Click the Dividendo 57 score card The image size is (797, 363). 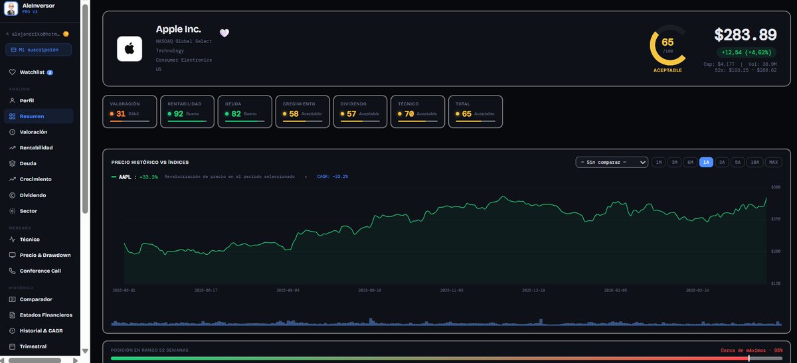tap(361, 110)
